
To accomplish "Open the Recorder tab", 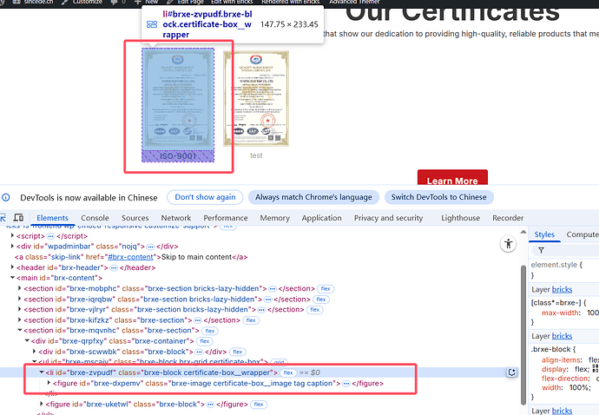I will point(508,218).
